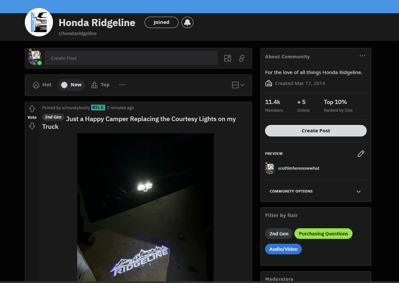Click the r/hondaridgeline subreddit name
The width and height of the screenshot is (399, 283).
pyautogui.click(x=77, y=33)
